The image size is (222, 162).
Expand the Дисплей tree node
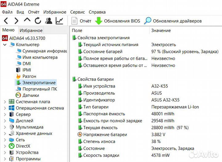pyautogui.click(x=5, y=121)
